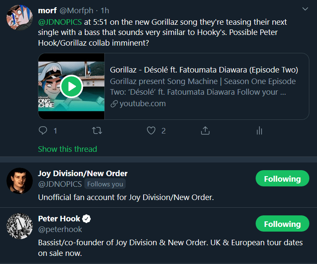Open the Désolé ft. Fatoumata Diawara card title

[204, 70]
